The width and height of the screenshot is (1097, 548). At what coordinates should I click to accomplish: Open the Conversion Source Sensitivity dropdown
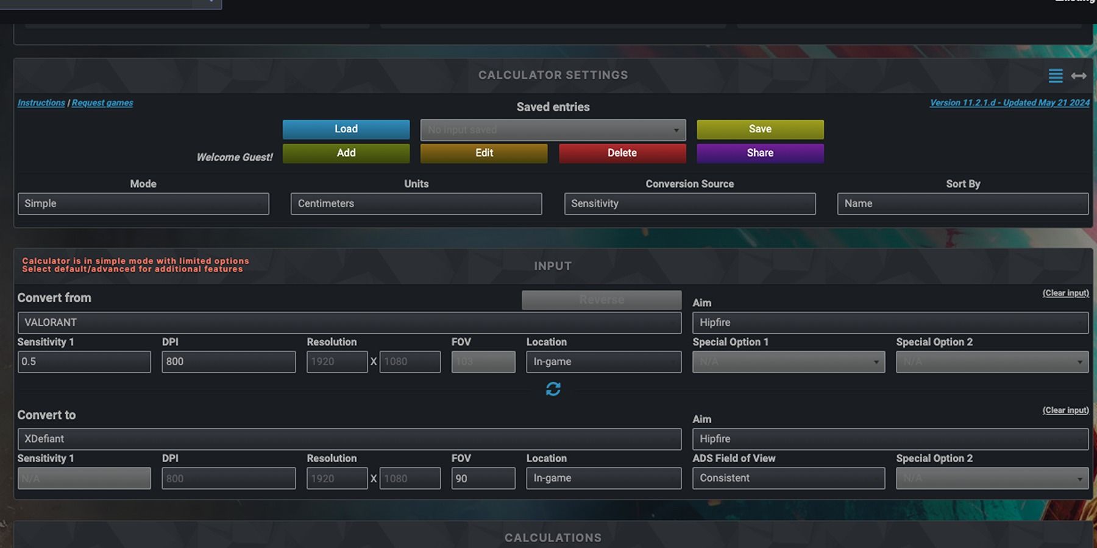tap(689, 204)
